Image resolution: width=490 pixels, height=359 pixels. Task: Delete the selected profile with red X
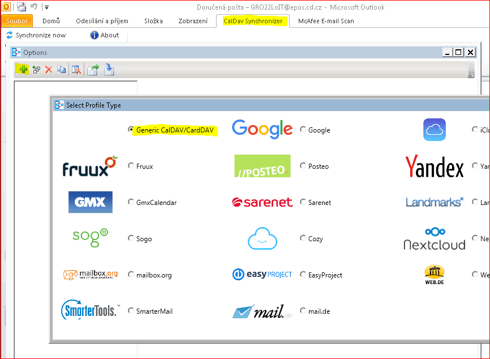coord(49,70)
